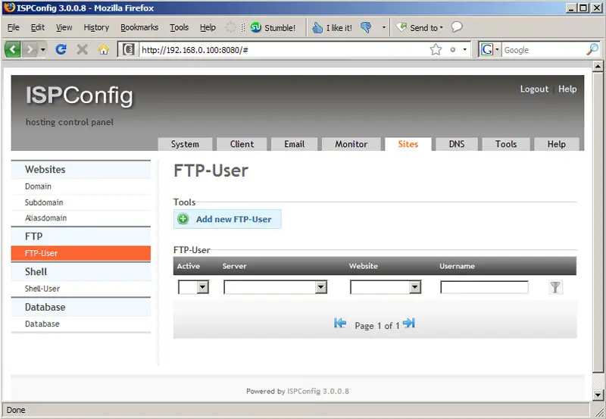This screenshot has width=606, height=419.
Task: Click the URL address bar
Action: [x=284, y=49]
